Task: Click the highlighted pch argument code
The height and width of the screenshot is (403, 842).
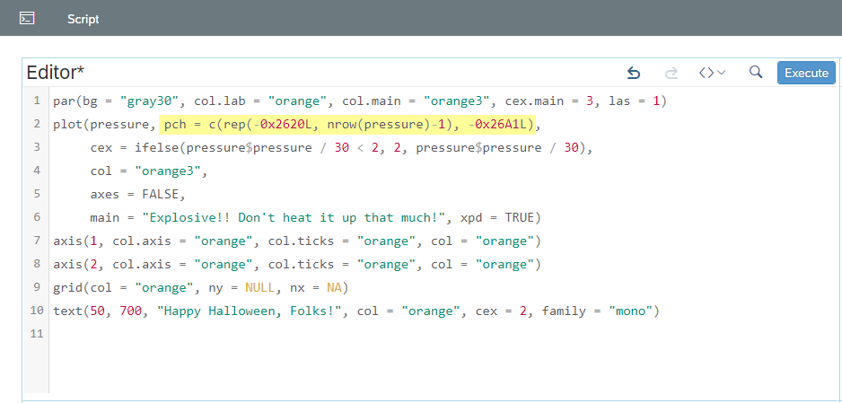Action: [349, 125]
